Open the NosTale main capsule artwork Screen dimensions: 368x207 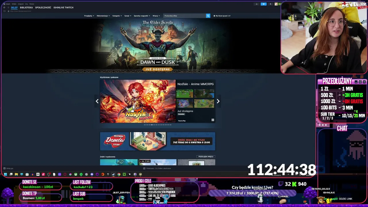(x=138, y=101)
